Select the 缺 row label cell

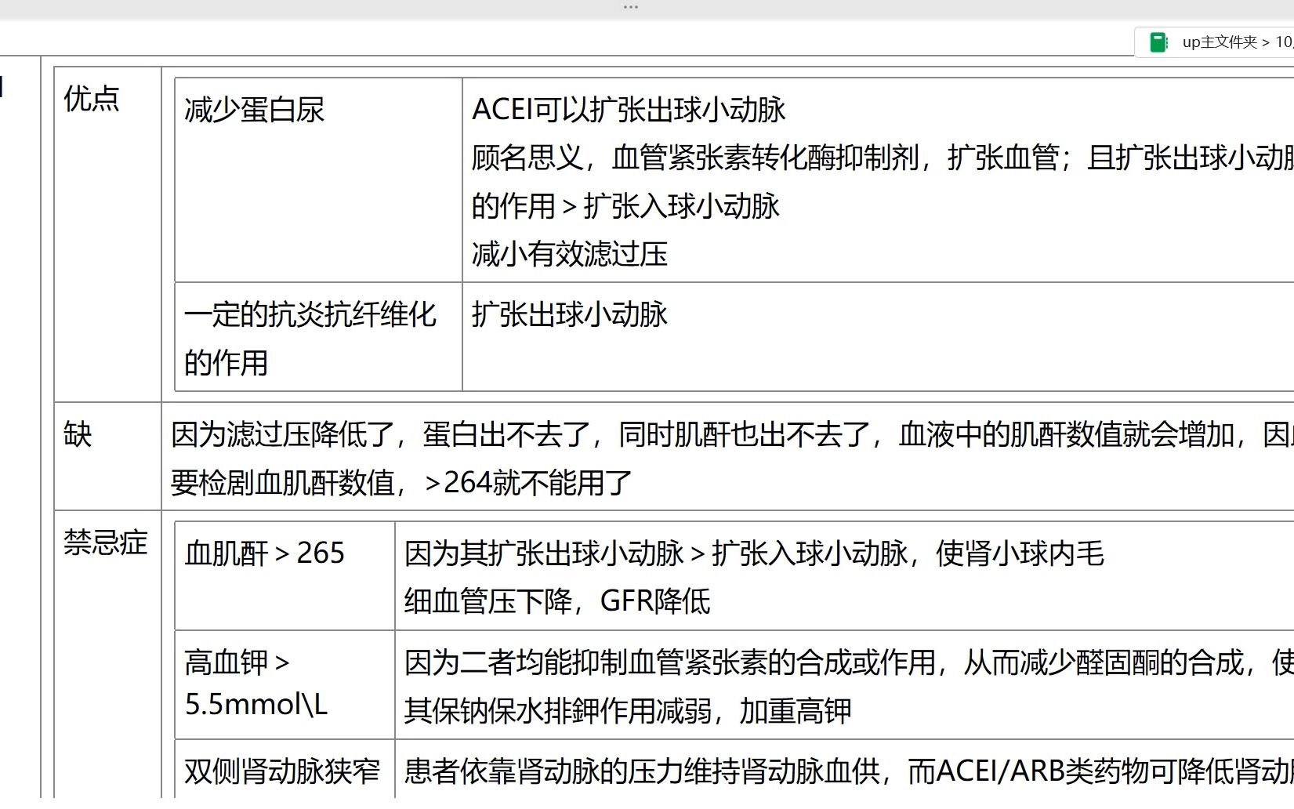click(x=108, y=456)
